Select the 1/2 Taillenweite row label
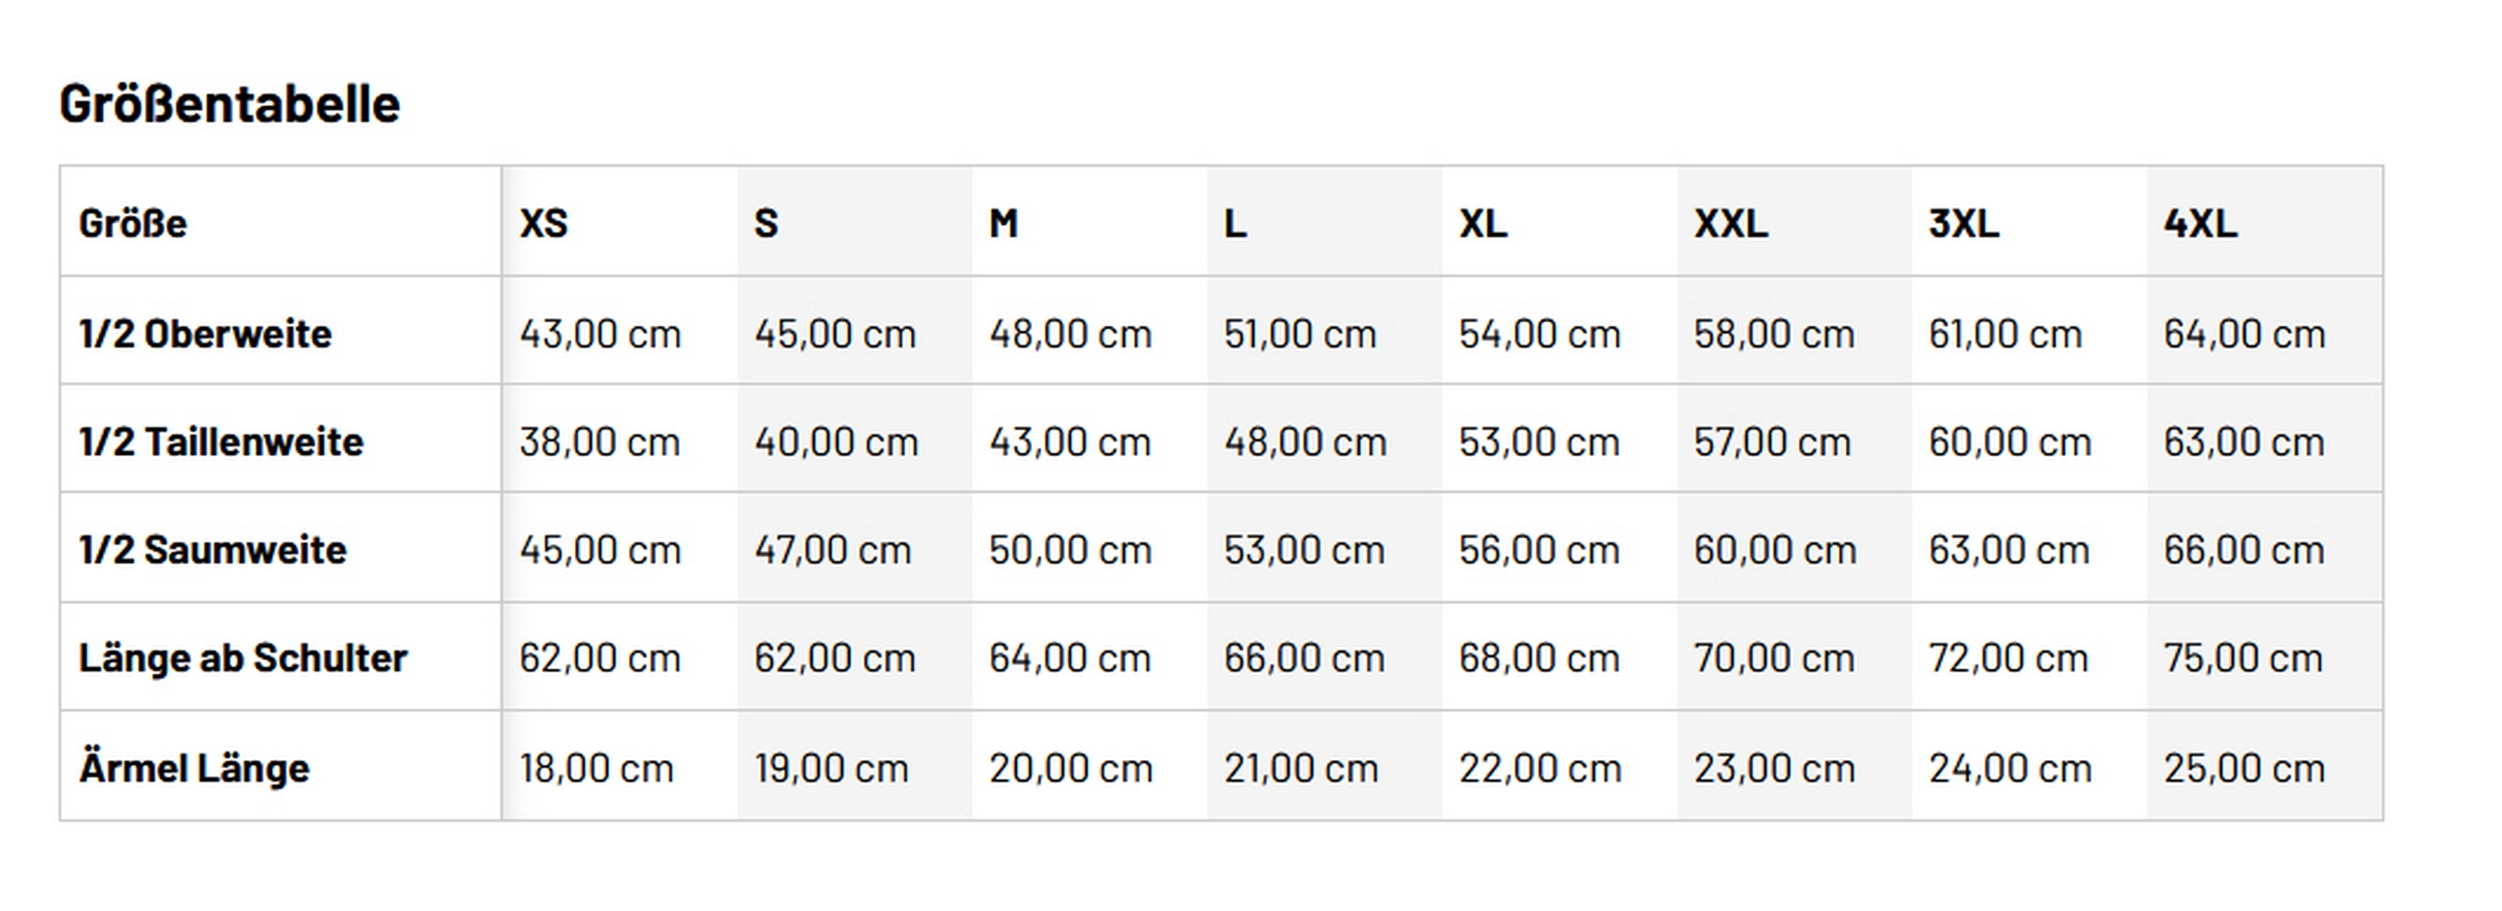The height and width of the screenshot is (911, 2502). click(220, 442)
